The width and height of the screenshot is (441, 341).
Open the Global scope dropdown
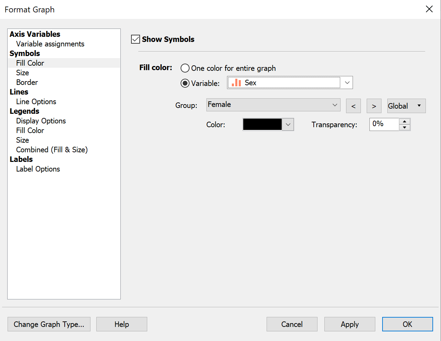pyautogui.click(x=406, y=106)
